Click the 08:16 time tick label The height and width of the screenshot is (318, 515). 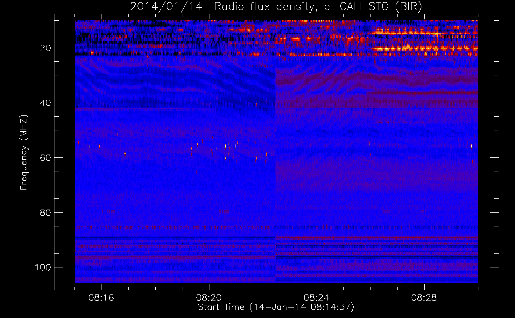[x=102, y=298]
